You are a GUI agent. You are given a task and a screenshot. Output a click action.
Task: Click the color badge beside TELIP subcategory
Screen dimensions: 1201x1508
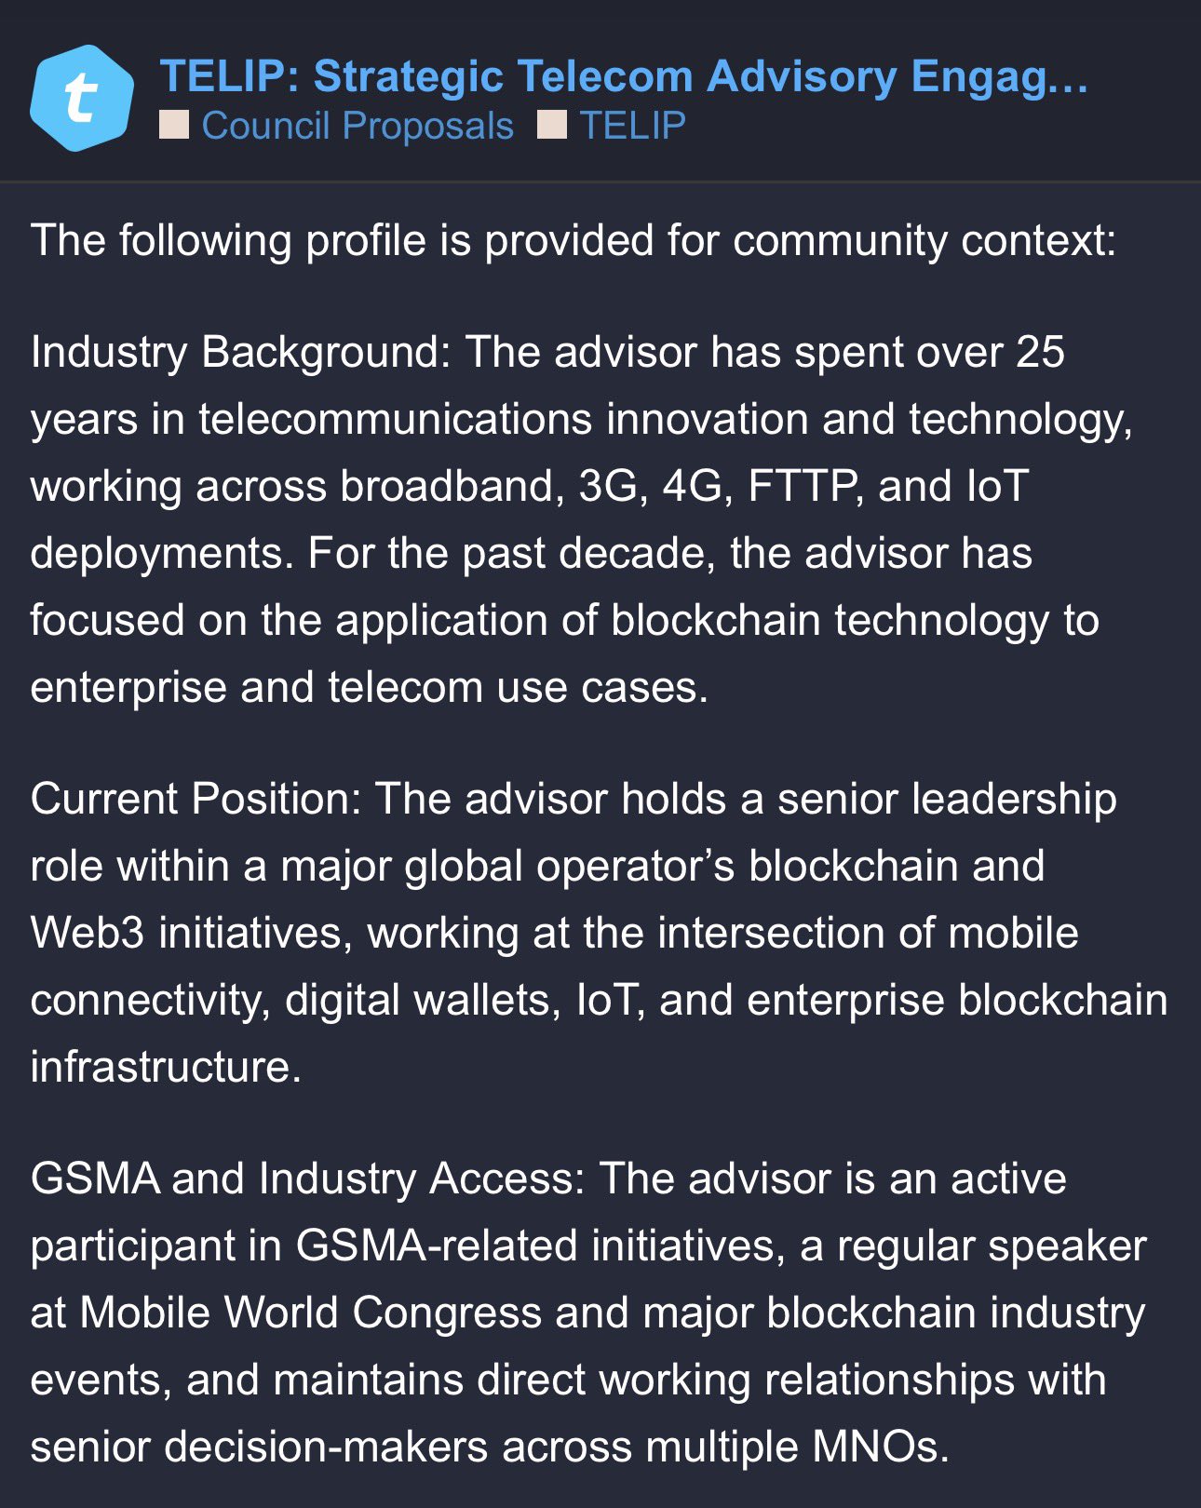pos(552,125)
